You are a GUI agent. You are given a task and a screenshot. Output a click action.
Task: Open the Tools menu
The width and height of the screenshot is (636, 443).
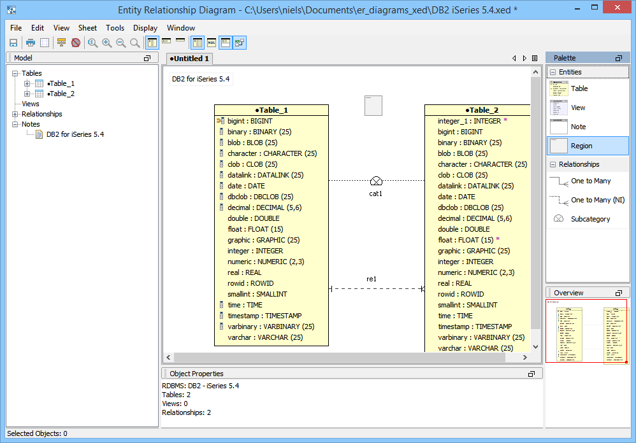pos(115,28)
